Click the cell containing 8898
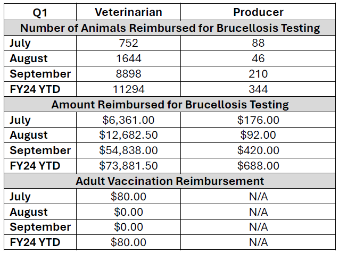 128,74
